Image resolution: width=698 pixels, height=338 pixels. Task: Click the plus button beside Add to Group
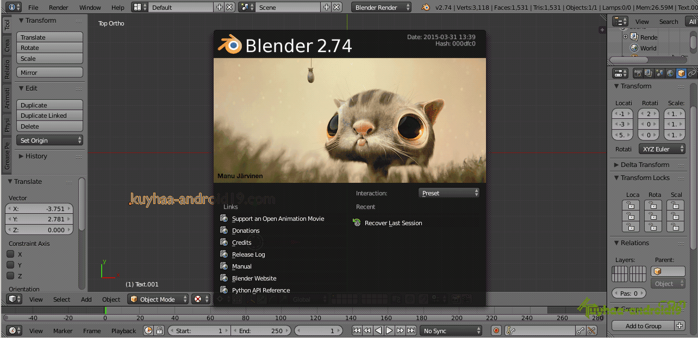[x=680, y=326]
